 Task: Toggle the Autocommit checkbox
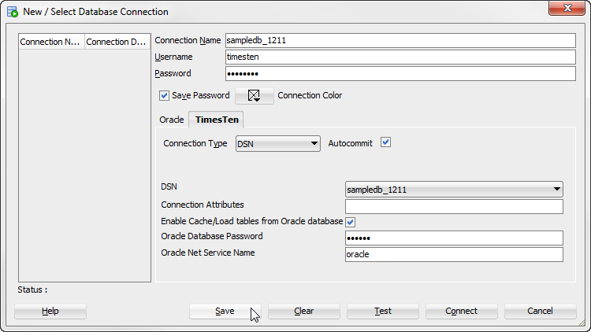385,142
